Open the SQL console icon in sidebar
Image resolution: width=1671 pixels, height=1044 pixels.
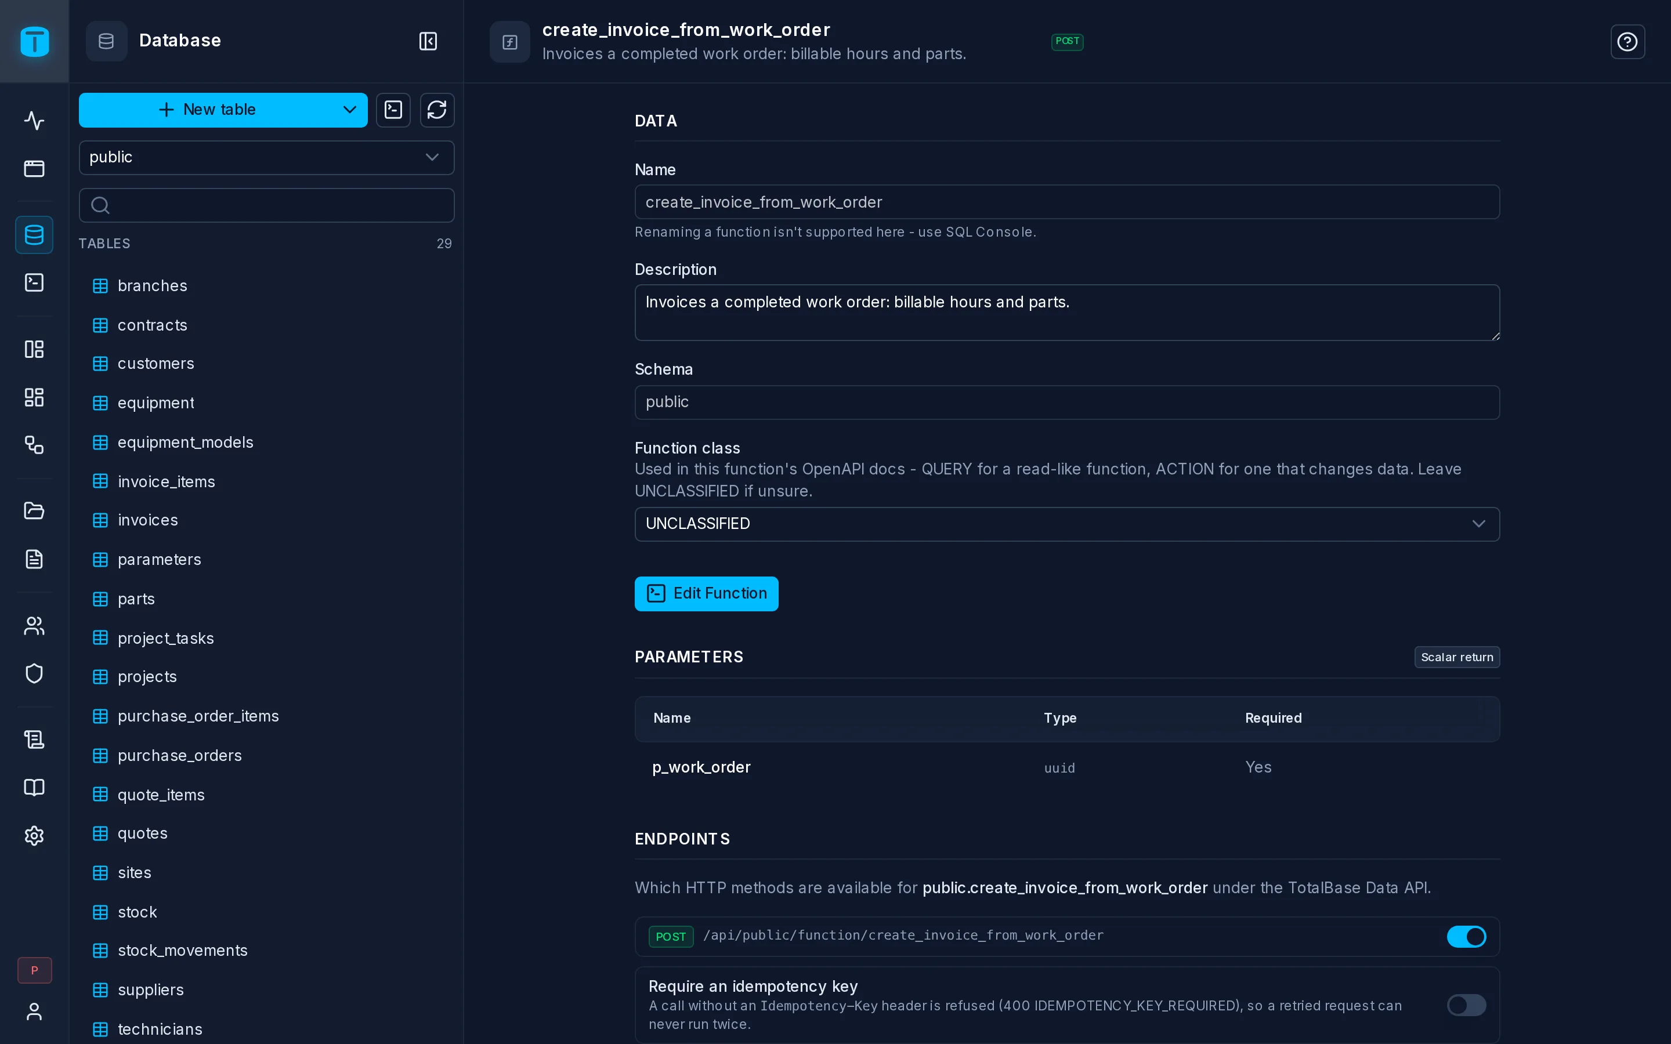(34, 282)
